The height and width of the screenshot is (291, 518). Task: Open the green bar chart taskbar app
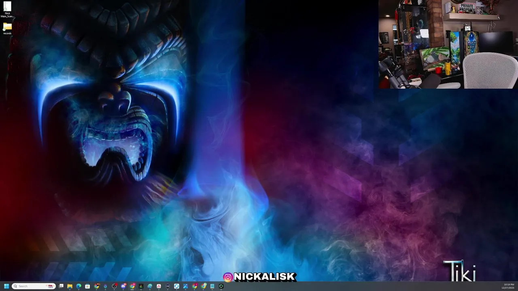pos(141,286)
